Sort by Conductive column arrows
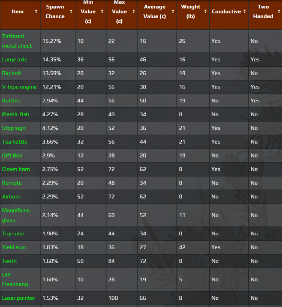 (244, 12)
